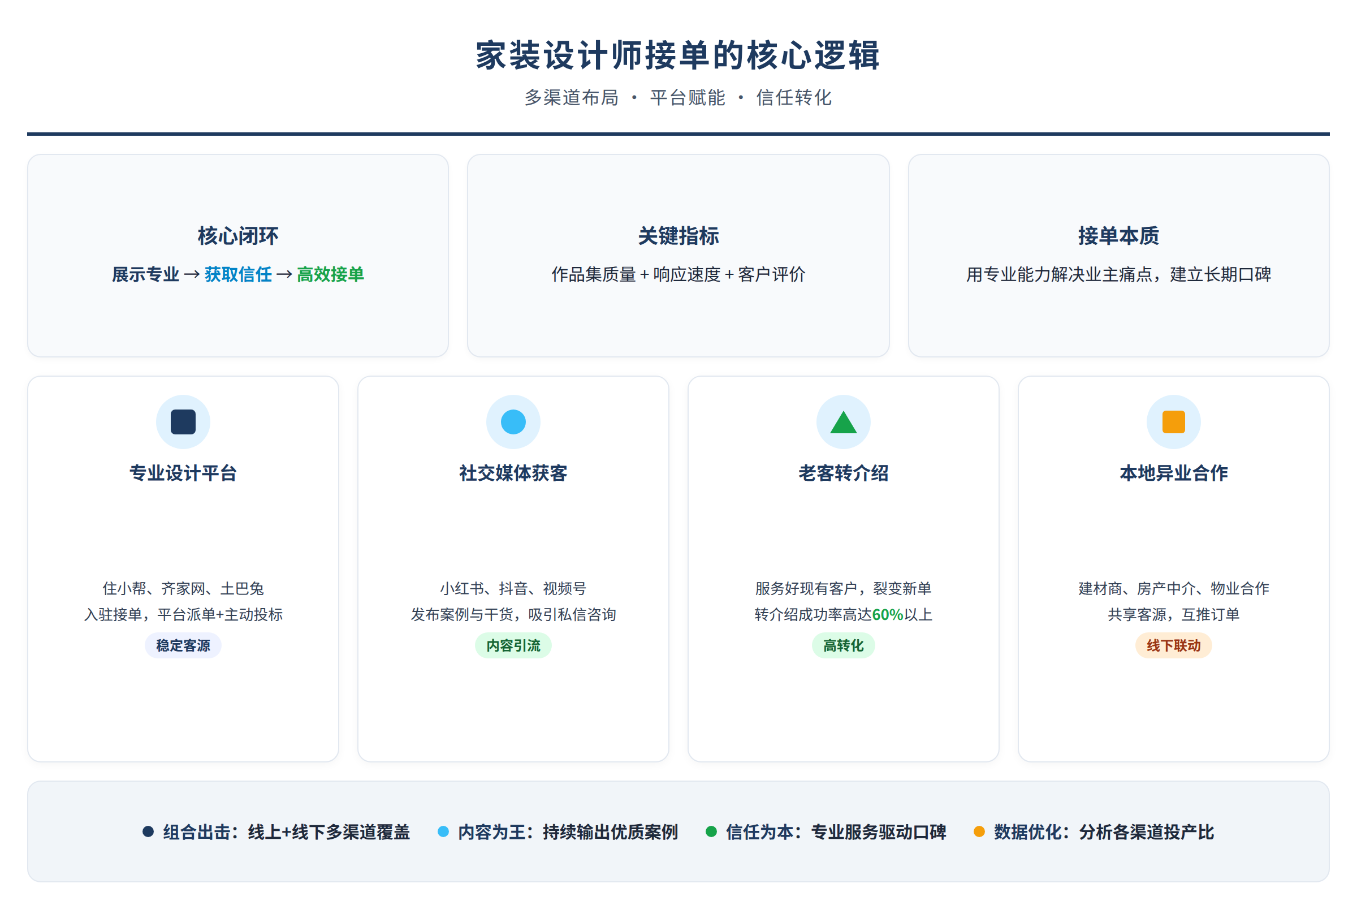The height and width of the screenshot is (905, 1357).
Task: Click the text 用专业能力解决业主痛点，建立长期口碑
Action: point(1118,274)
